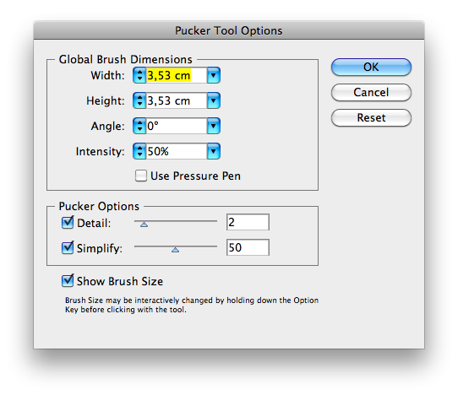Click the Reset button
458x395 pixels.
[371, 118]
